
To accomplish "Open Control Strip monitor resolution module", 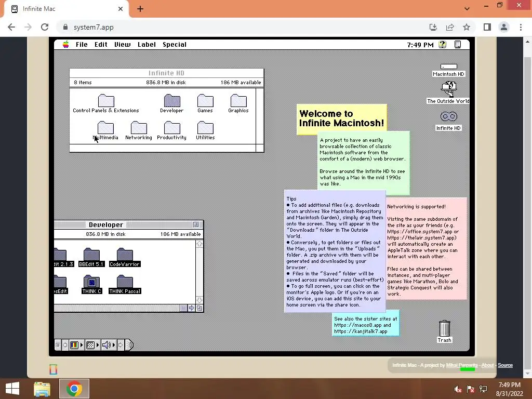I will (92, 345).
